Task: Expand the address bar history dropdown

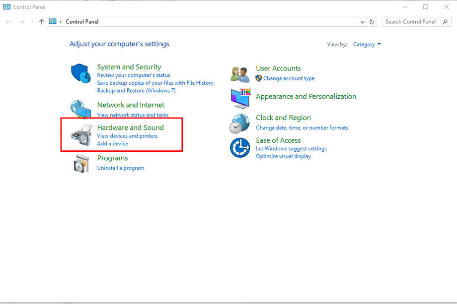Action: coord(362,22)
